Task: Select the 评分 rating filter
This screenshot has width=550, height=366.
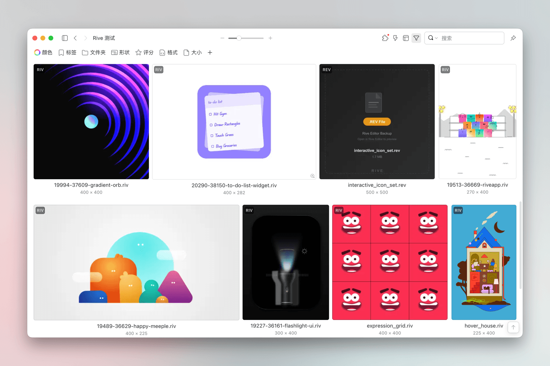Action: pyautogui.click(x=144, y=53)
